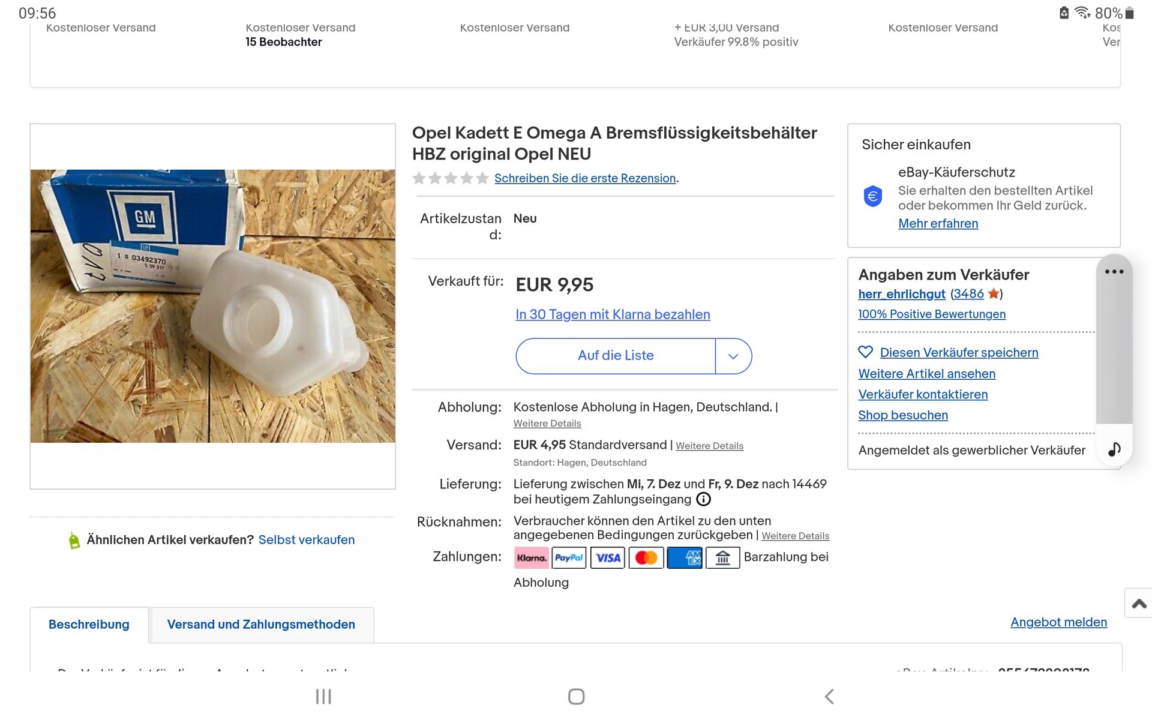Viewport: 1152px width, 720px height.
Task: Select the Beschreibung tab
Action: (89, 625)
